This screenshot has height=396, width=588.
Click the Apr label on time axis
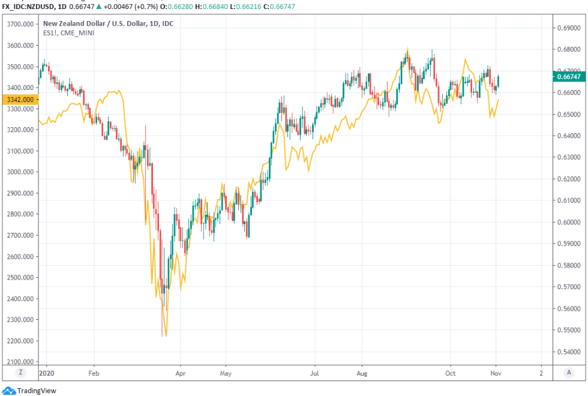click(x=181, y=372)
